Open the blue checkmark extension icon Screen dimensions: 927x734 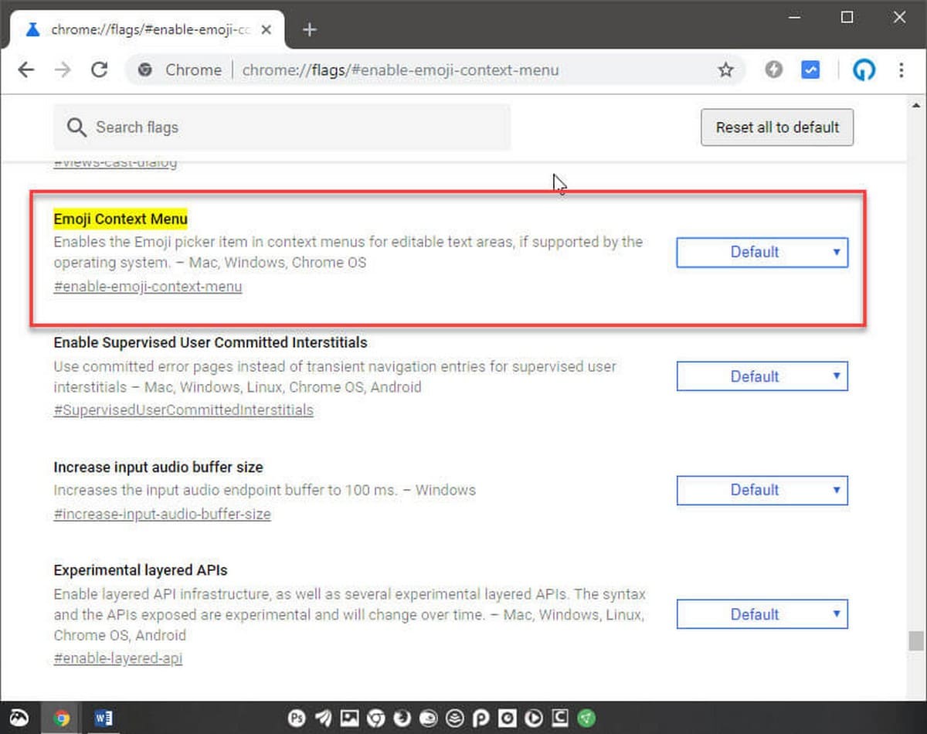click(x=810, y=70)
